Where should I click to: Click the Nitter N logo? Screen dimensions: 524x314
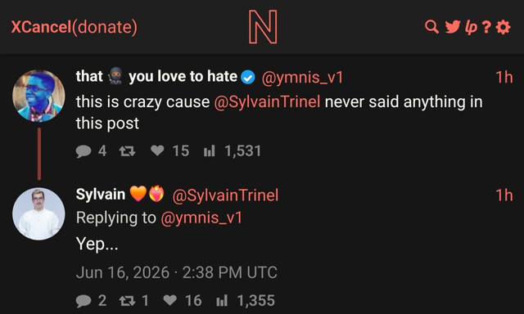263,27
